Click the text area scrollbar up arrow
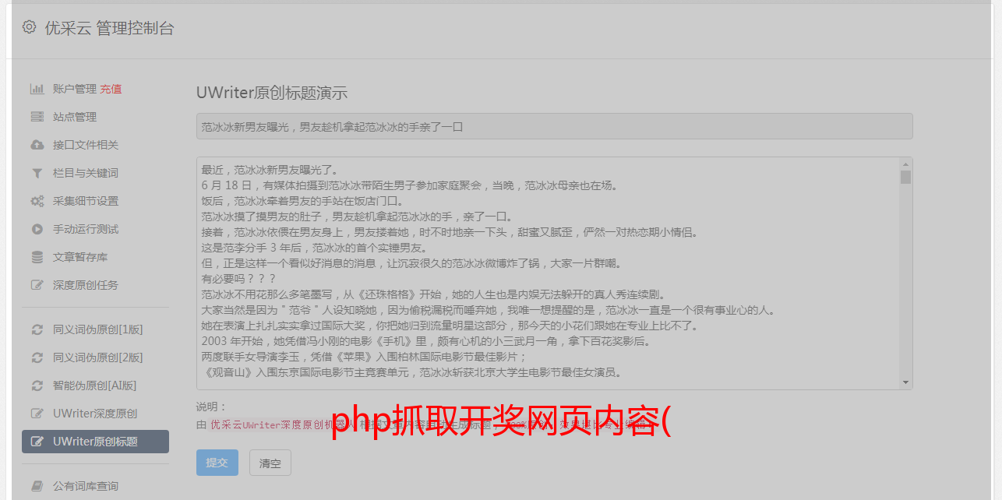Screen dimensions: 1002x500 (x=905, y=164)
